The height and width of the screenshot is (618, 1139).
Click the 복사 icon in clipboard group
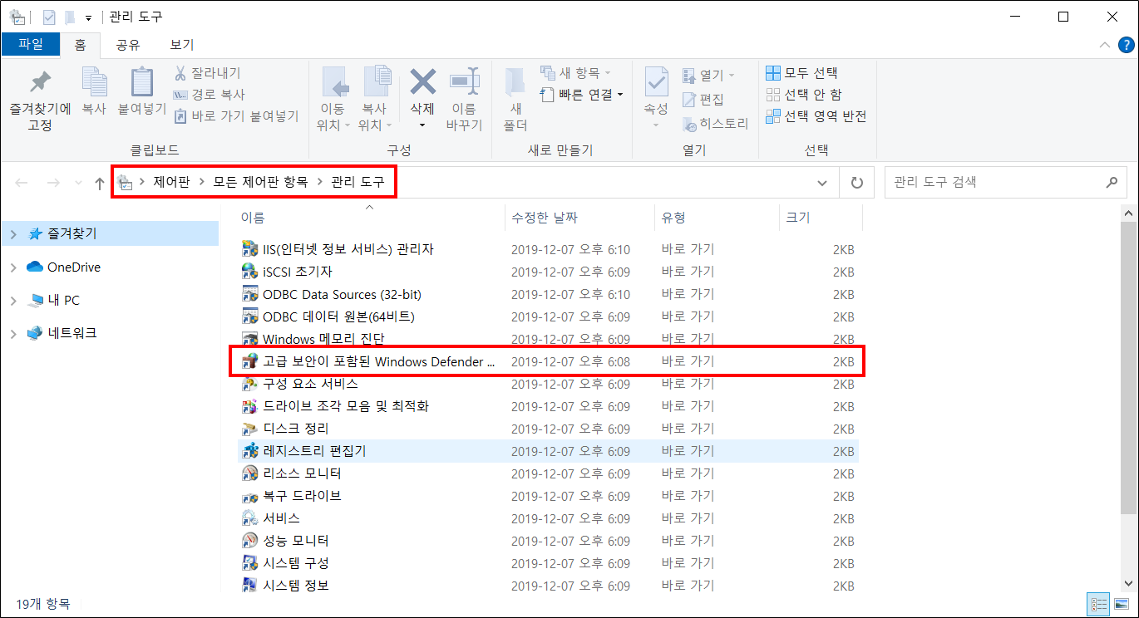[x=94, y=82]
